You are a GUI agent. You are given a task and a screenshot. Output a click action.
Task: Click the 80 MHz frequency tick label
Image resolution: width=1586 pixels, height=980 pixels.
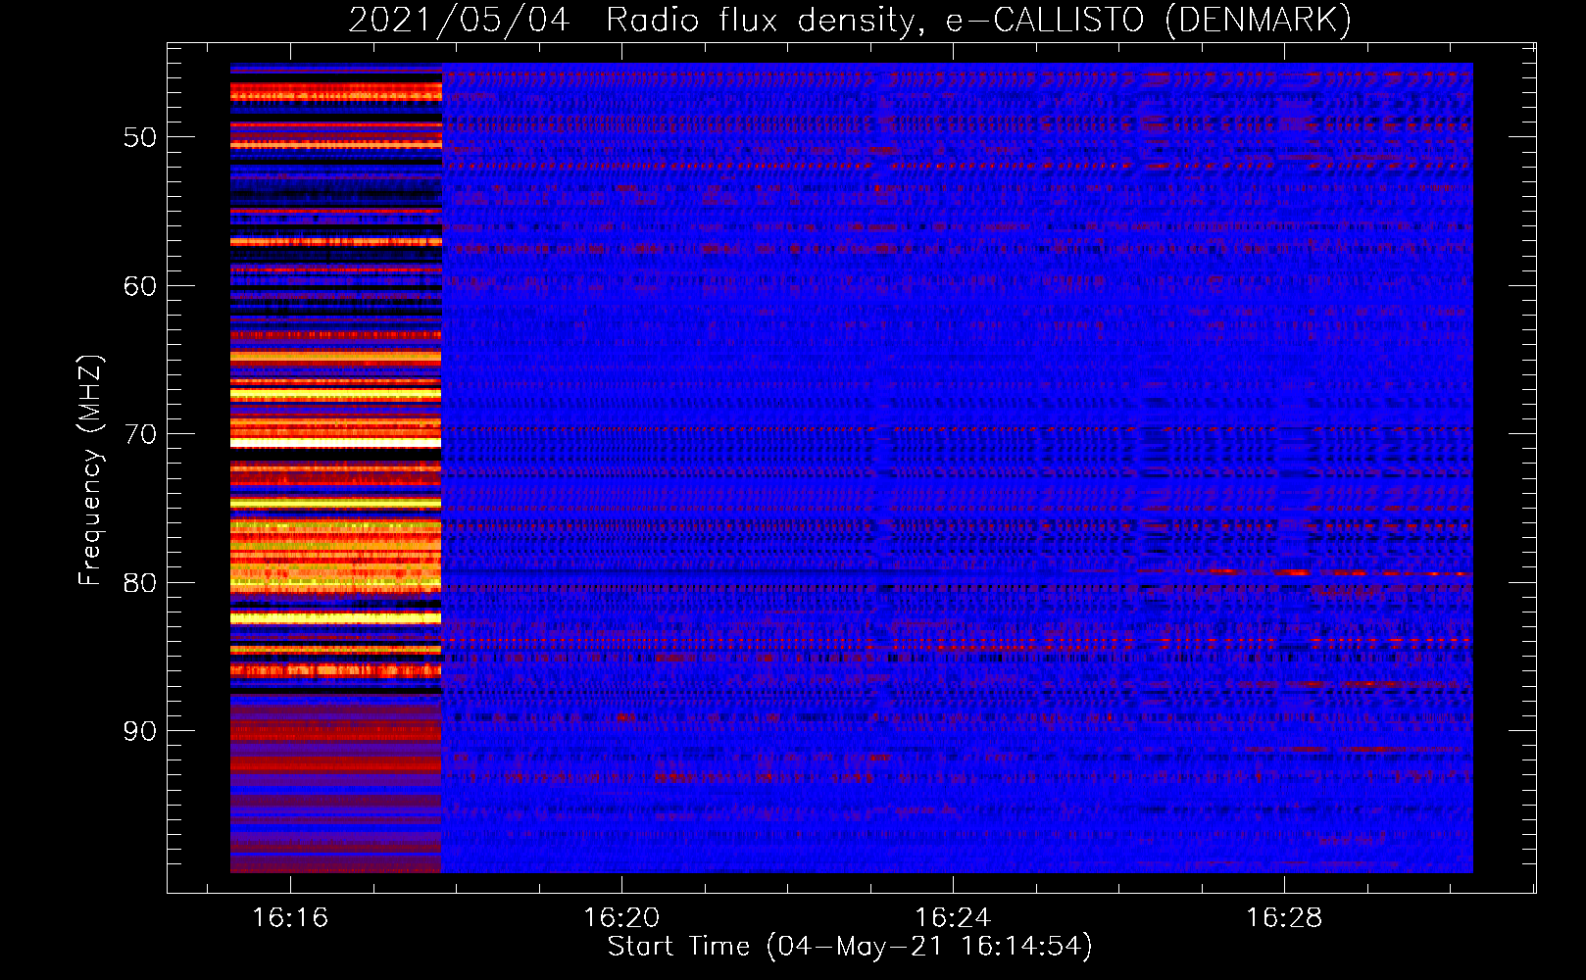pos(140,583)
